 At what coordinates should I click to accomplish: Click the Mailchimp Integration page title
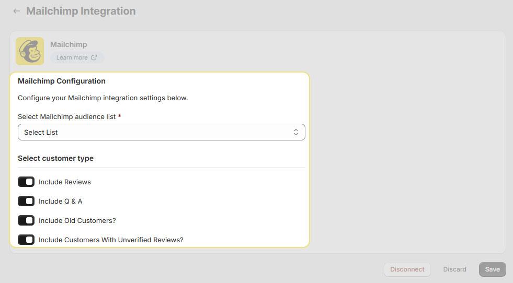tap(81, 11)
